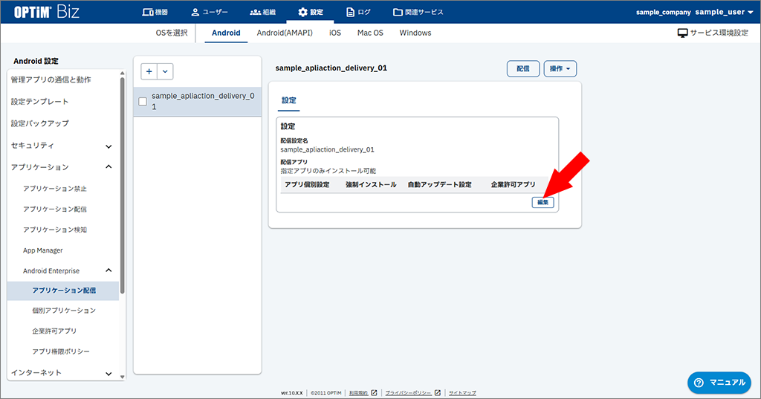
Task: Select App Manager in sidebar
Action: pyautogui.click(x=42, y=250)
